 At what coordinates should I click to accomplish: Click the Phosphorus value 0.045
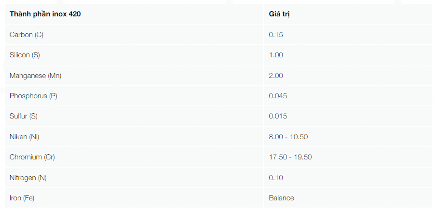coord(278,96)
